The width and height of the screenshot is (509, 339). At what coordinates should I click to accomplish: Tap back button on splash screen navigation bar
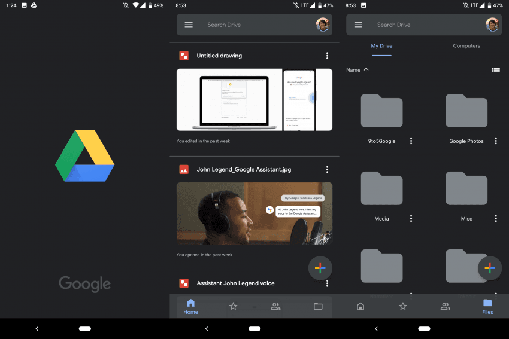[x=37, y=329]
